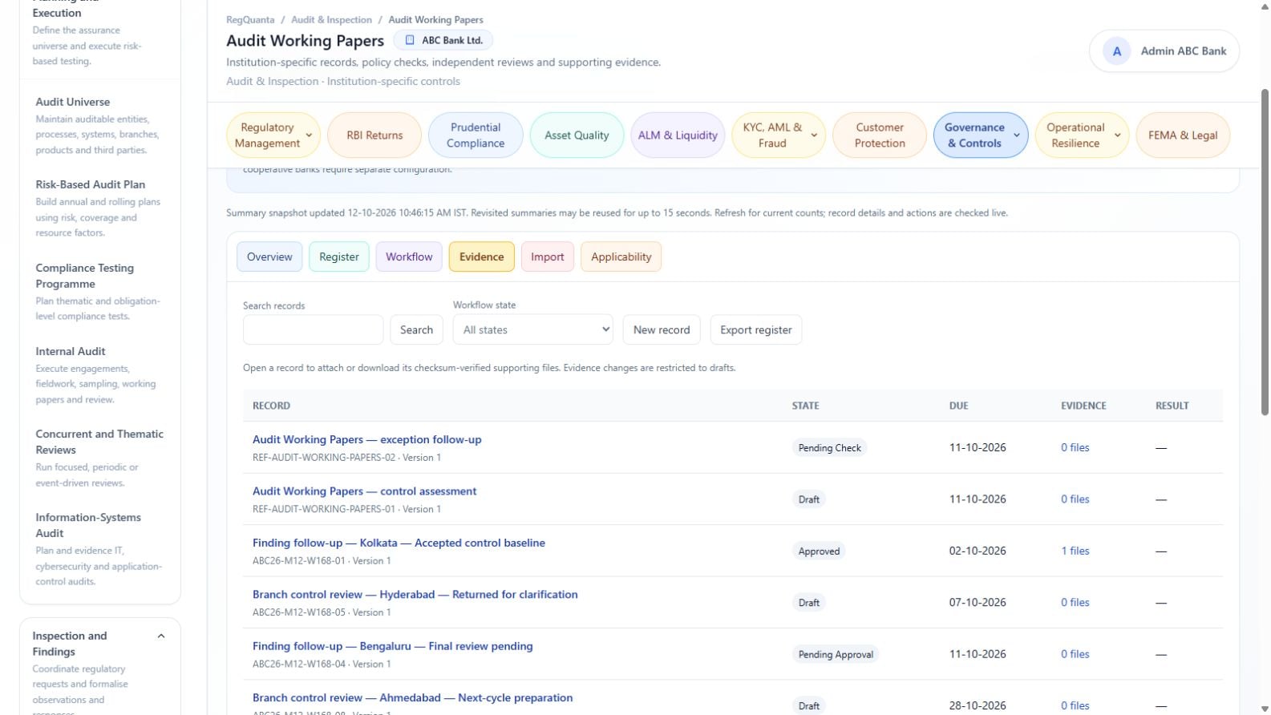Click the page vertical scrollbar
Viewport: 1271px width, 715px height.
click(x=1265, y=252)
